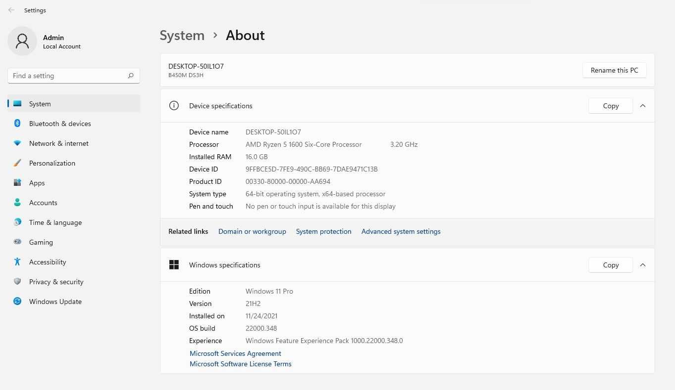The height and width of the screenshot is (390, 675).
Task: Click the Windows logo beside Windows specifications
Action: 174,265
